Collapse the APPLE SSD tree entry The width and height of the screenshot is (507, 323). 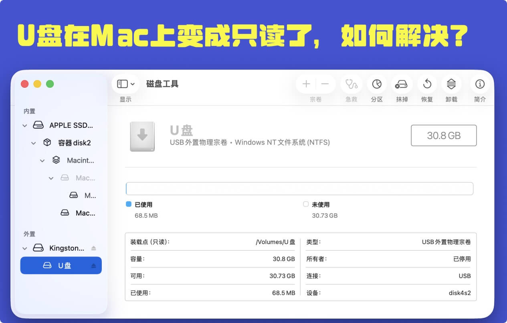[x=24, y=125]
